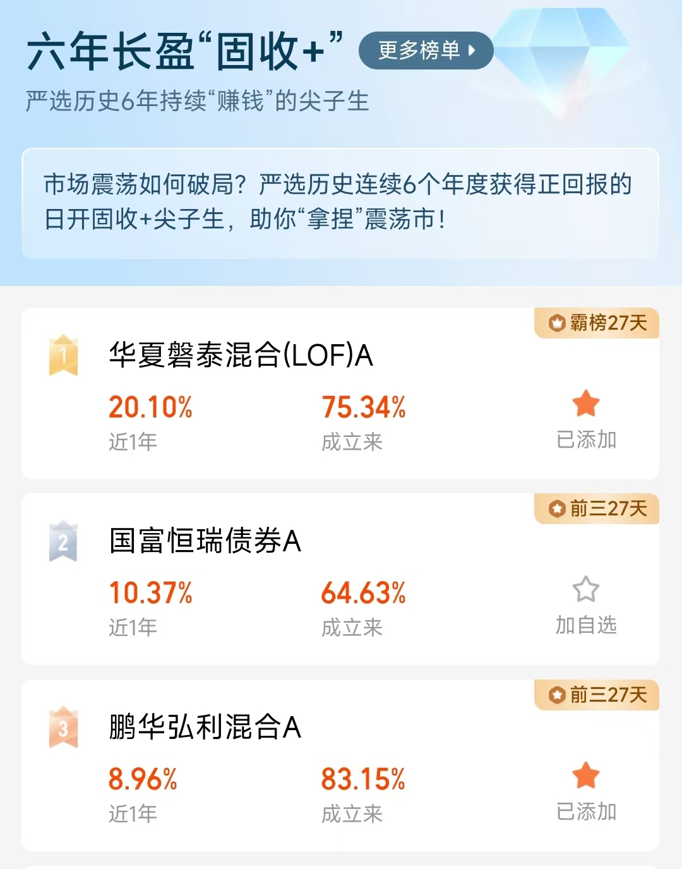Add 国富恒瑞债券A to watchlist via its star

(585, 589)
